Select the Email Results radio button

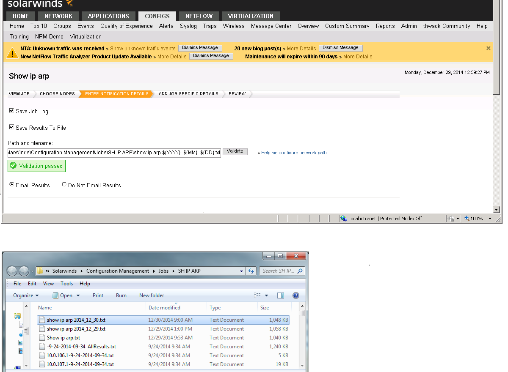coord(12,184)
